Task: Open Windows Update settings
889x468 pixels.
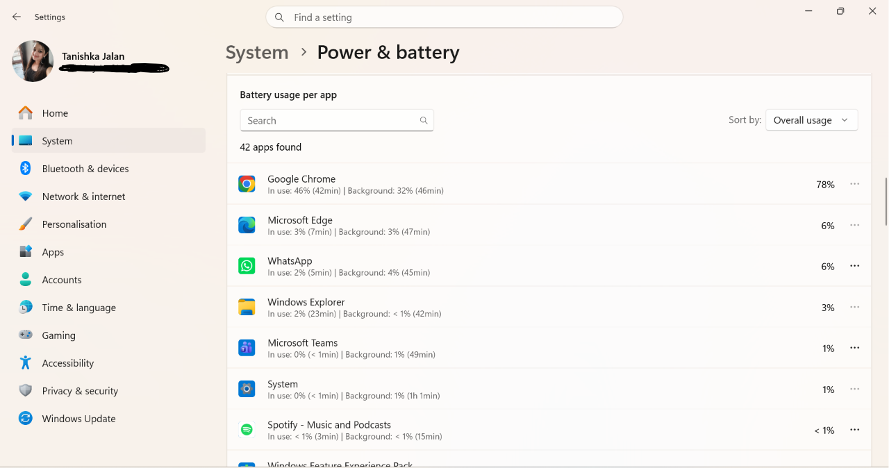Action: [108, 418]
